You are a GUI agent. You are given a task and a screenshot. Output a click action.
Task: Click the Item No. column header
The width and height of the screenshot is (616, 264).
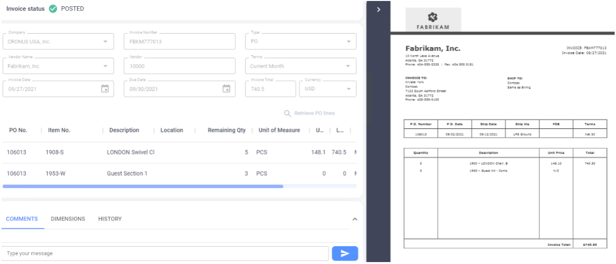(59, 130)
